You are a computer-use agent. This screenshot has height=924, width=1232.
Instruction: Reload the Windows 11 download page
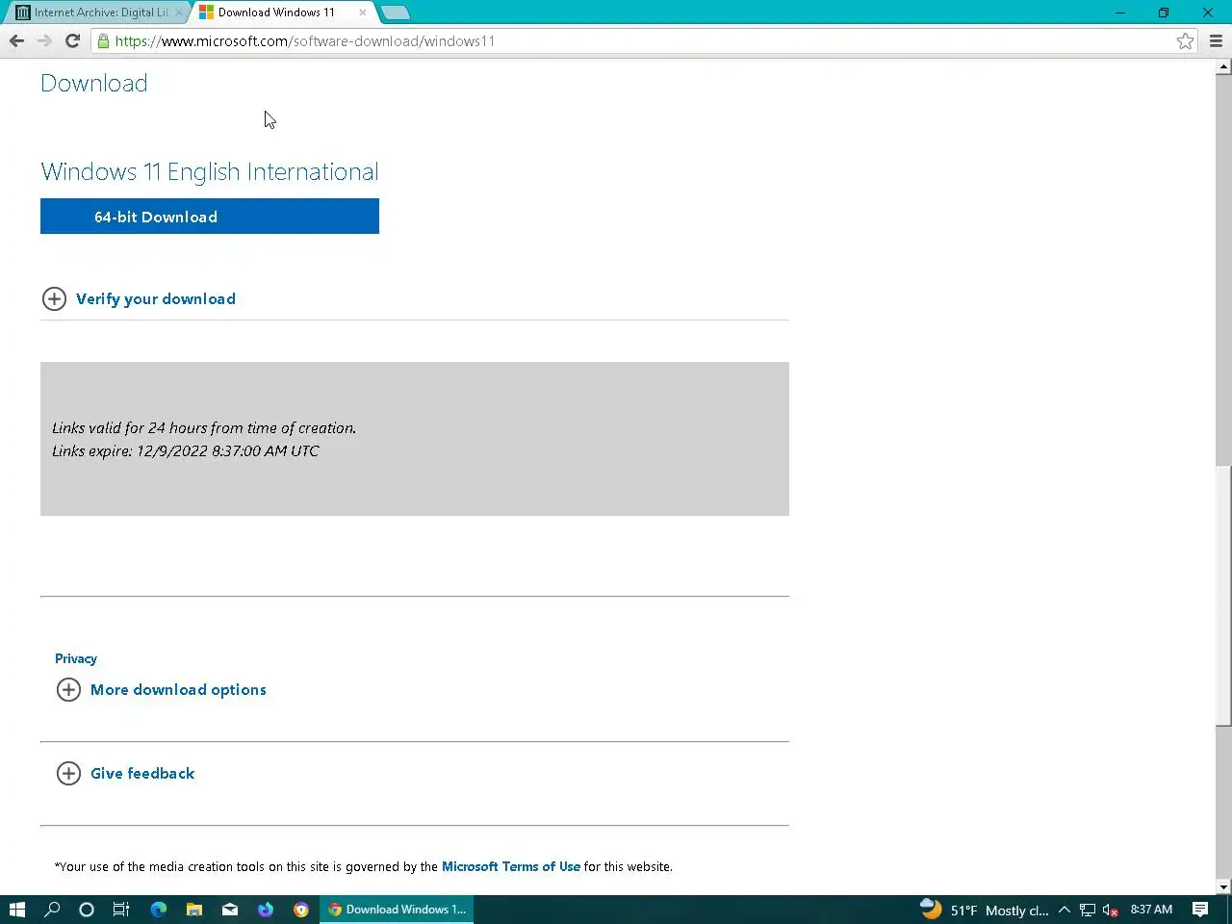pos(72,40)
